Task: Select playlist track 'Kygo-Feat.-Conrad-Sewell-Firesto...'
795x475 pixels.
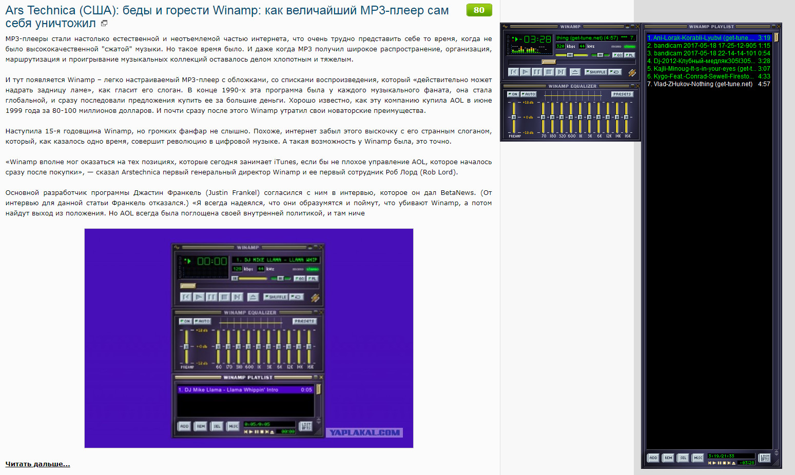Action: tap(709, 76)
